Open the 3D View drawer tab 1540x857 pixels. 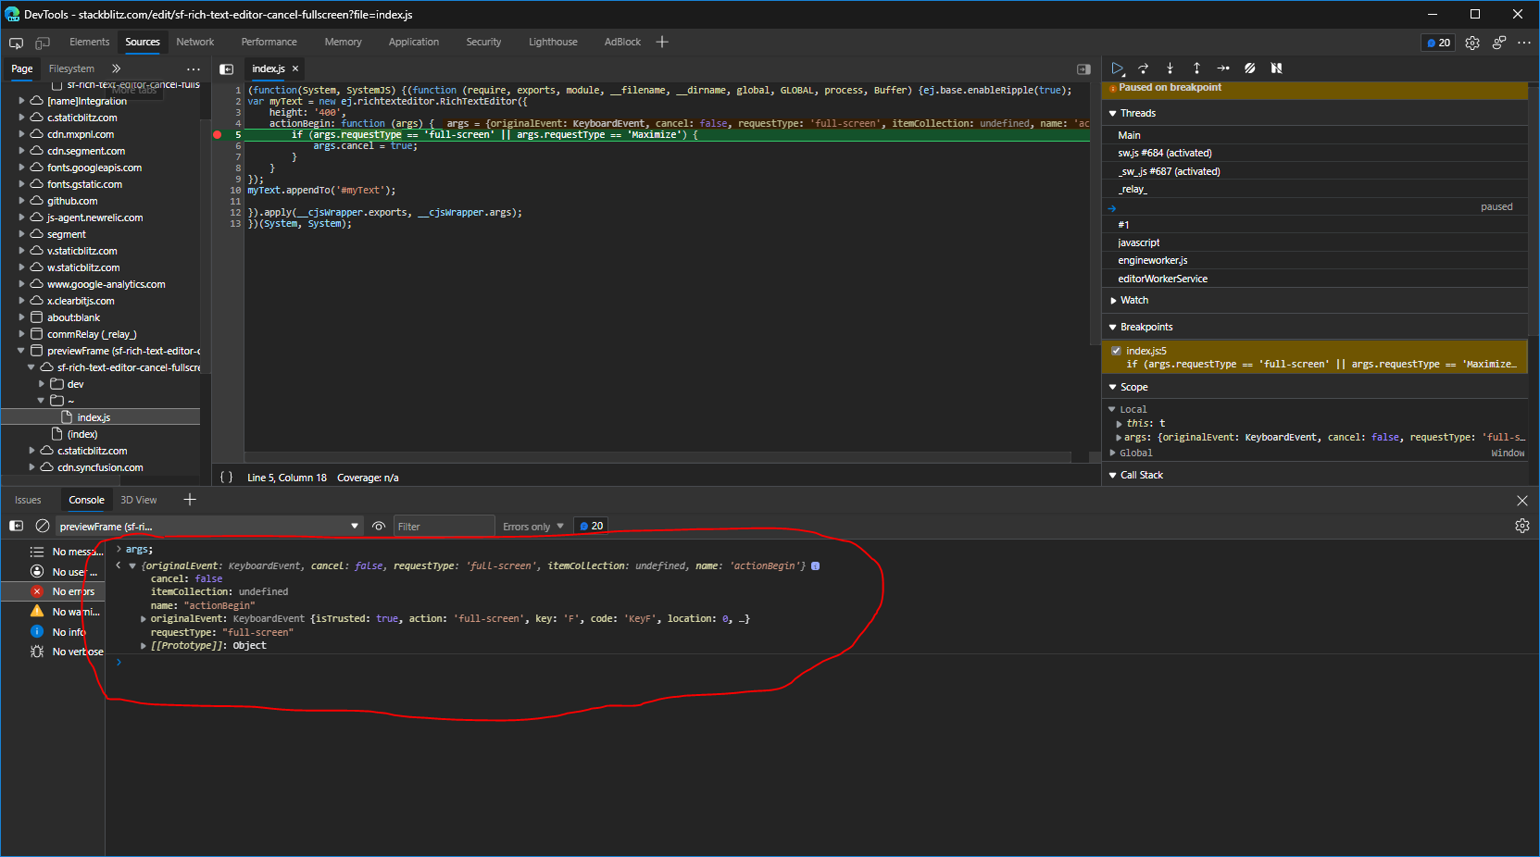pos(139,500)
